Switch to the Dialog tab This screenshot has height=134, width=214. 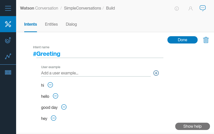[x=71, y=24]
